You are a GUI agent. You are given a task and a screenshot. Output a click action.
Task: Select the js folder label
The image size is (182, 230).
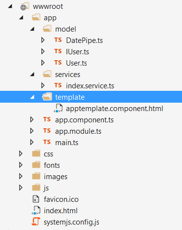click(46, 188)
